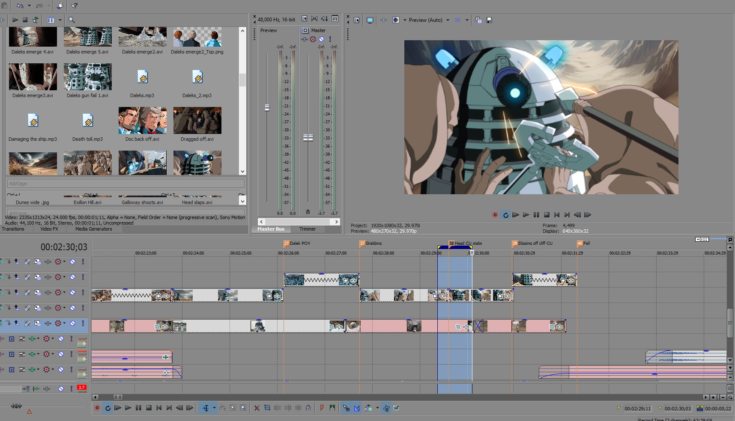This screenshot has height=421, width=735.
Task: Adjust the Preview volume fader
Action: click(267, 107)
